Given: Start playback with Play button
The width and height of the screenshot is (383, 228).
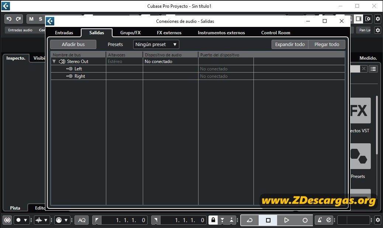Looking at the screenshot, I should 287,220.
